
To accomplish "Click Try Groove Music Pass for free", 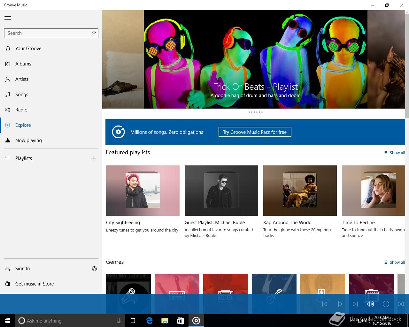I will pos(255,132).
